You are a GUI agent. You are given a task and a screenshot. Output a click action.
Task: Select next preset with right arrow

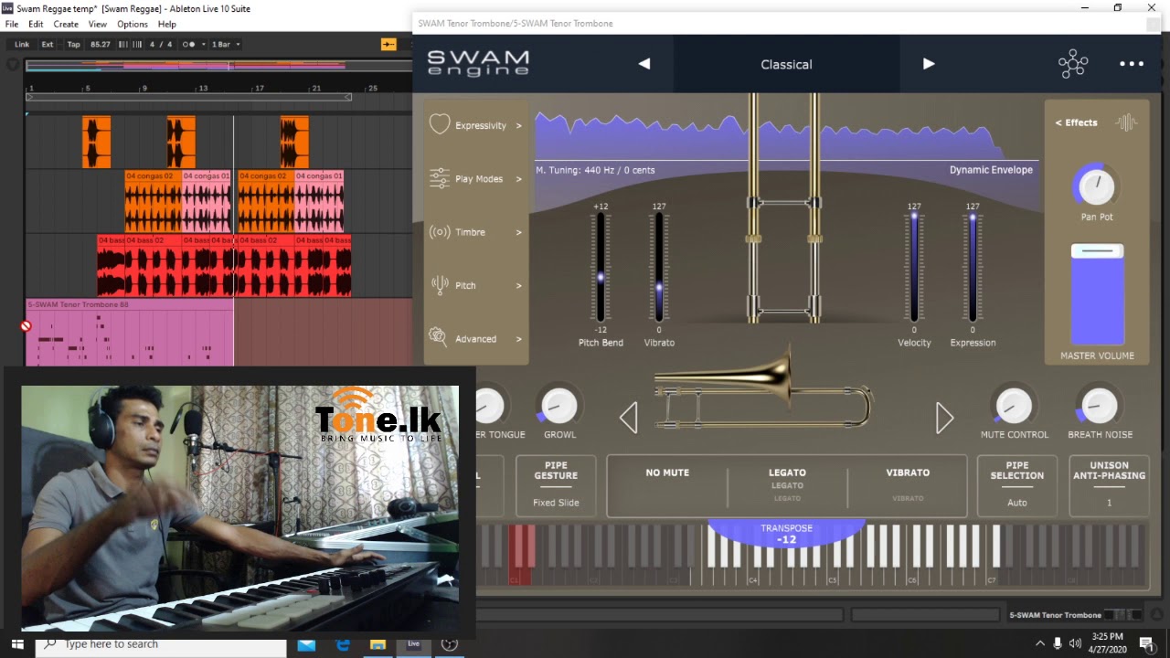coord(929,64)
